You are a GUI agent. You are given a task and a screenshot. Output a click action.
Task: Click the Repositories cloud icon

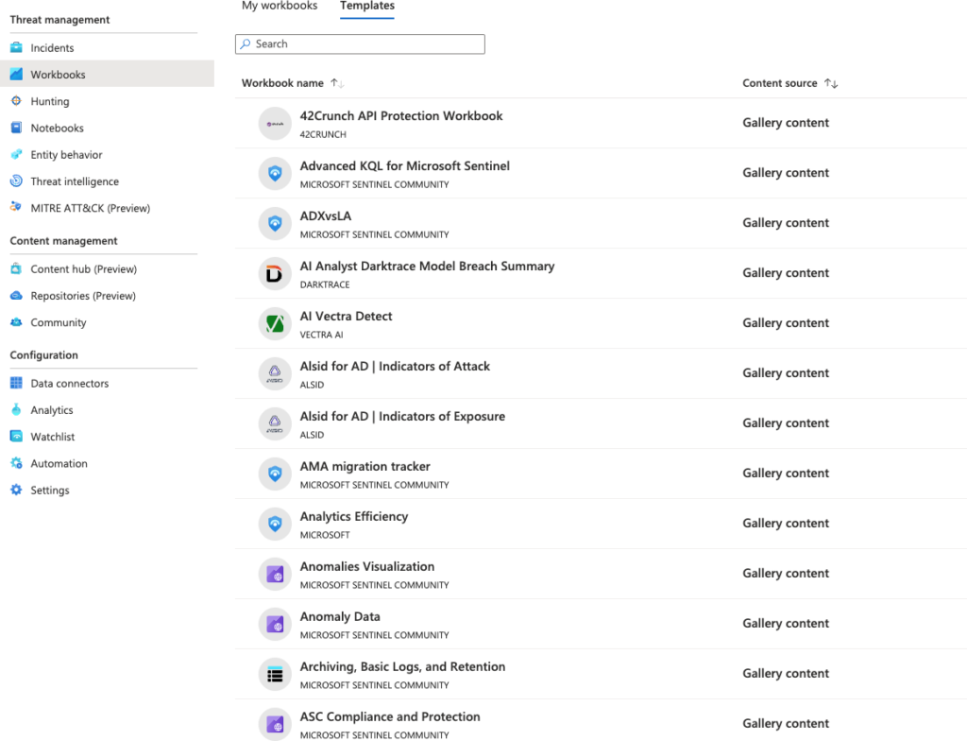click(x=17, y=295)
